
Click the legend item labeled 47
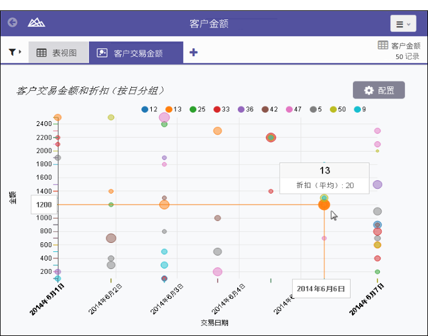point(293,110)
